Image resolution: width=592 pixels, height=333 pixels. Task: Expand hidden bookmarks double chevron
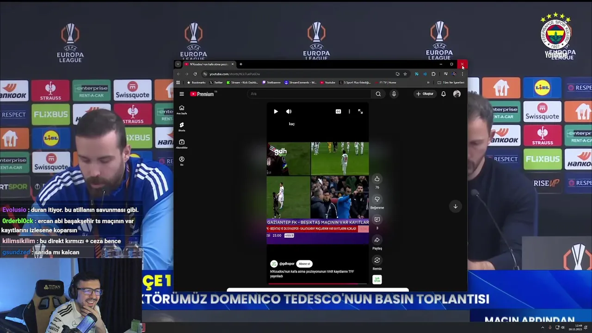(428, 83)
